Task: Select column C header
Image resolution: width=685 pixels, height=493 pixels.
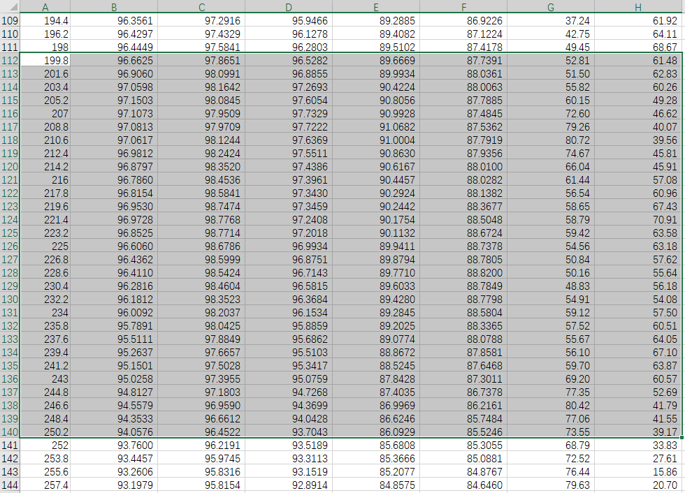Action: click(x=201, y=6)
